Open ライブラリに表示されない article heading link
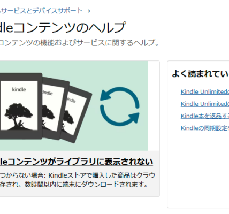 coord(77,162)
